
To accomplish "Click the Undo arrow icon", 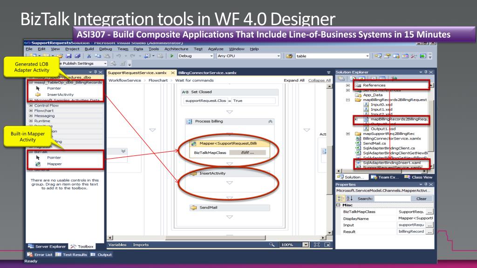I will tap(118, 56).
